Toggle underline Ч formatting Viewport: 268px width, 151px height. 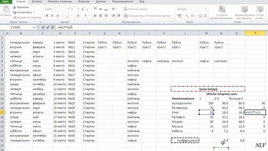coord(57,16)
